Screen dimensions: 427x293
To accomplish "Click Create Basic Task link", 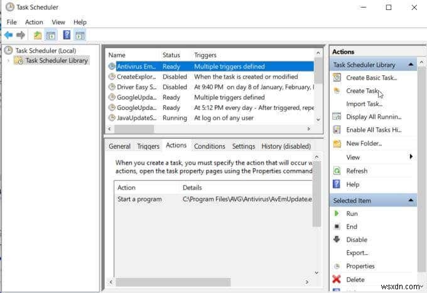I will (372, 78).
